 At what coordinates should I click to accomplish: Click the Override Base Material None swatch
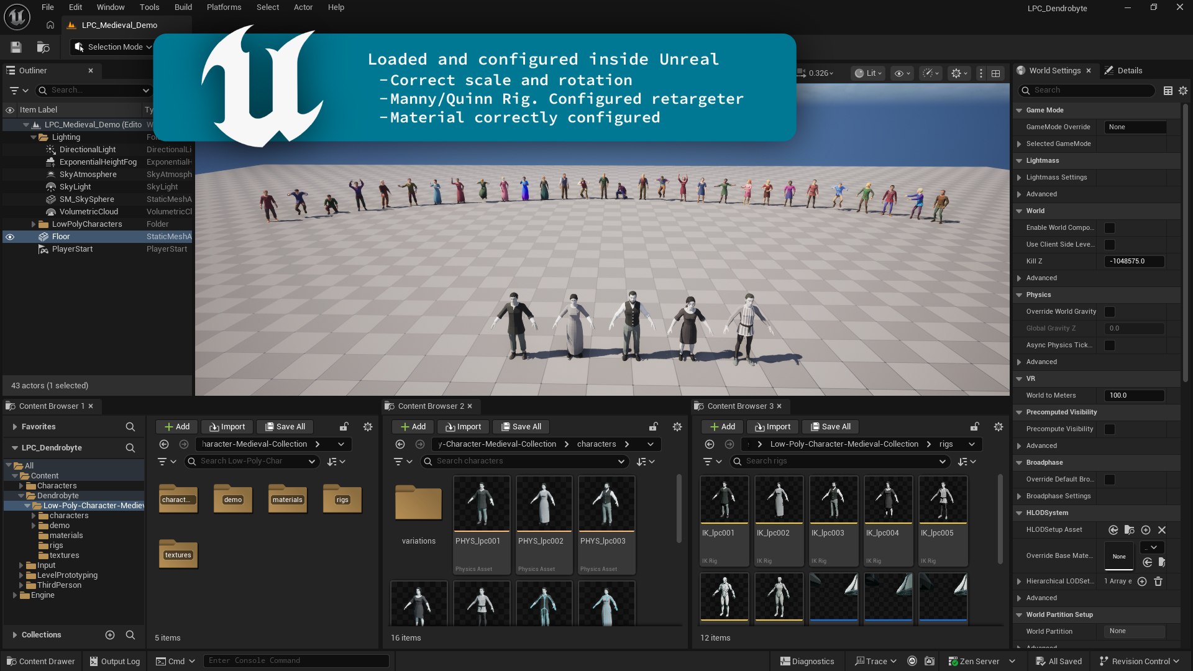pos(1119,557)
